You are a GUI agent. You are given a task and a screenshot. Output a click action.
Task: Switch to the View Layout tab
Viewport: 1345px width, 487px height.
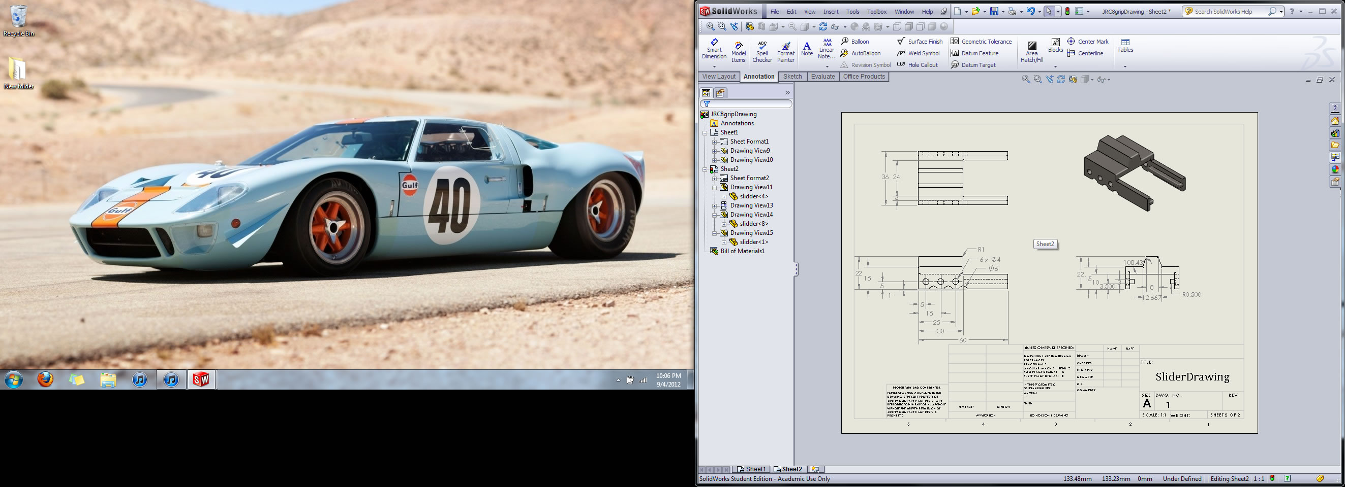(x=718, y=77)
